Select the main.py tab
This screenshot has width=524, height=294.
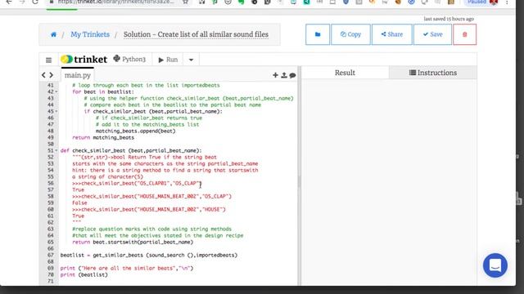coord(78,75)
